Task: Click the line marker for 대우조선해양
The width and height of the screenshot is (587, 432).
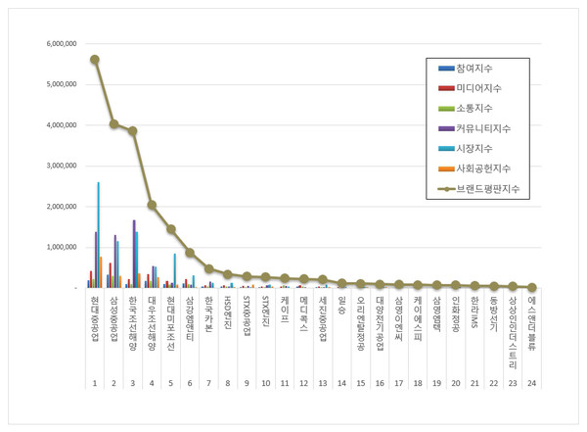Action: point(152,205)
